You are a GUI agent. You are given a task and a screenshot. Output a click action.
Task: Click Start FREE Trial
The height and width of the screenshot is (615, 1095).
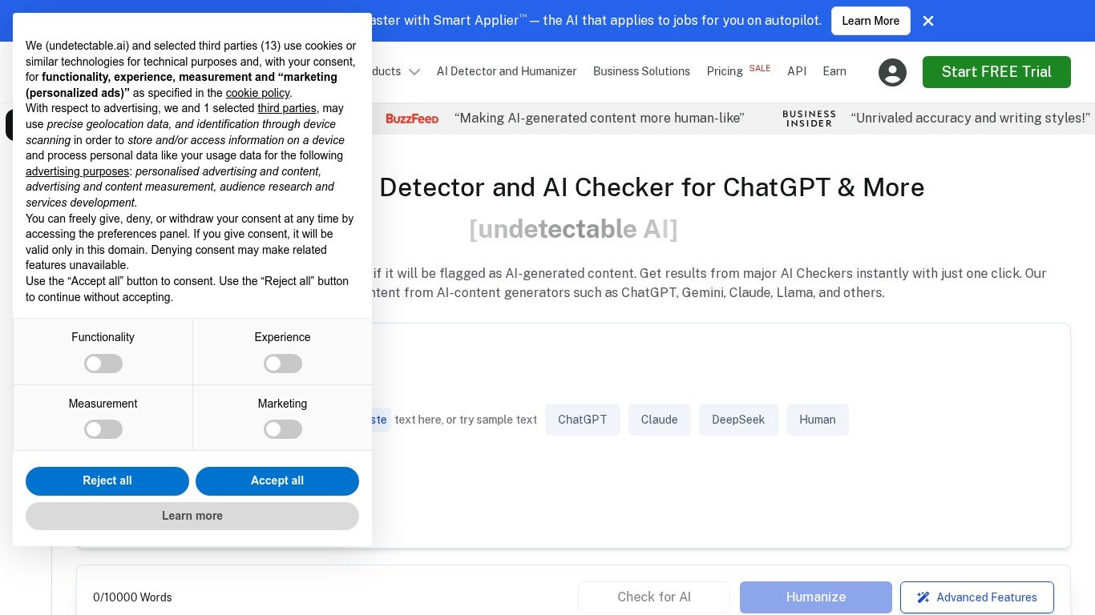(996, 72)
